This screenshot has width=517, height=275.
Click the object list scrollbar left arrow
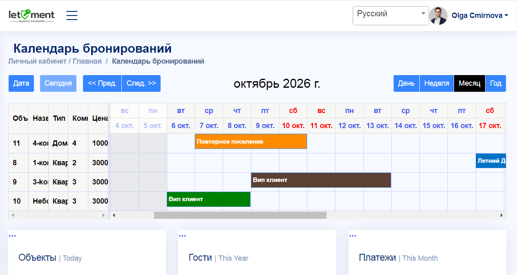[13, 215]
